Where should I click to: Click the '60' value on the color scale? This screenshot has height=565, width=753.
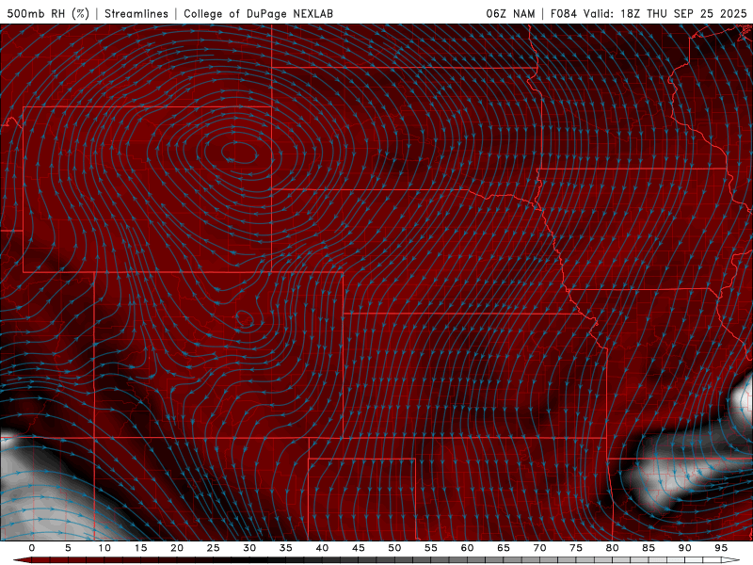[x=467, y=548]
